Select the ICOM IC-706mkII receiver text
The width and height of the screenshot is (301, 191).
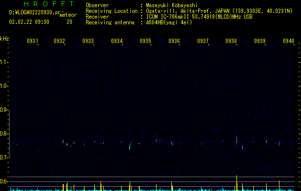click(x=199, y=17)
